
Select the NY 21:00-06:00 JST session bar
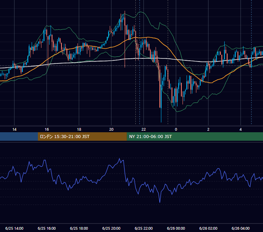tap(195, 136)
